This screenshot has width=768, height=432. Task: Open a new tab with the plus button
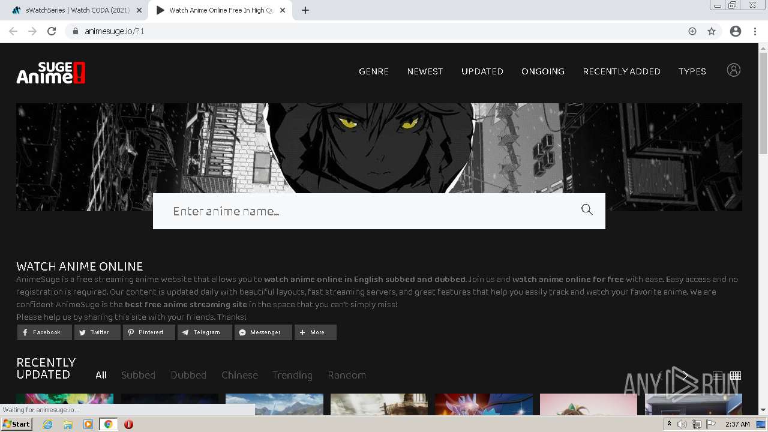(305, 10)
